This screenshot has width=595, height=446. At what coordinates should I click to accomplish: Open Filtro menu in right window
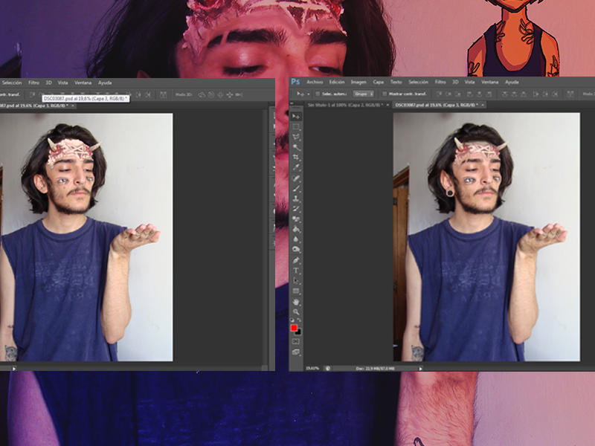point(440,82)
